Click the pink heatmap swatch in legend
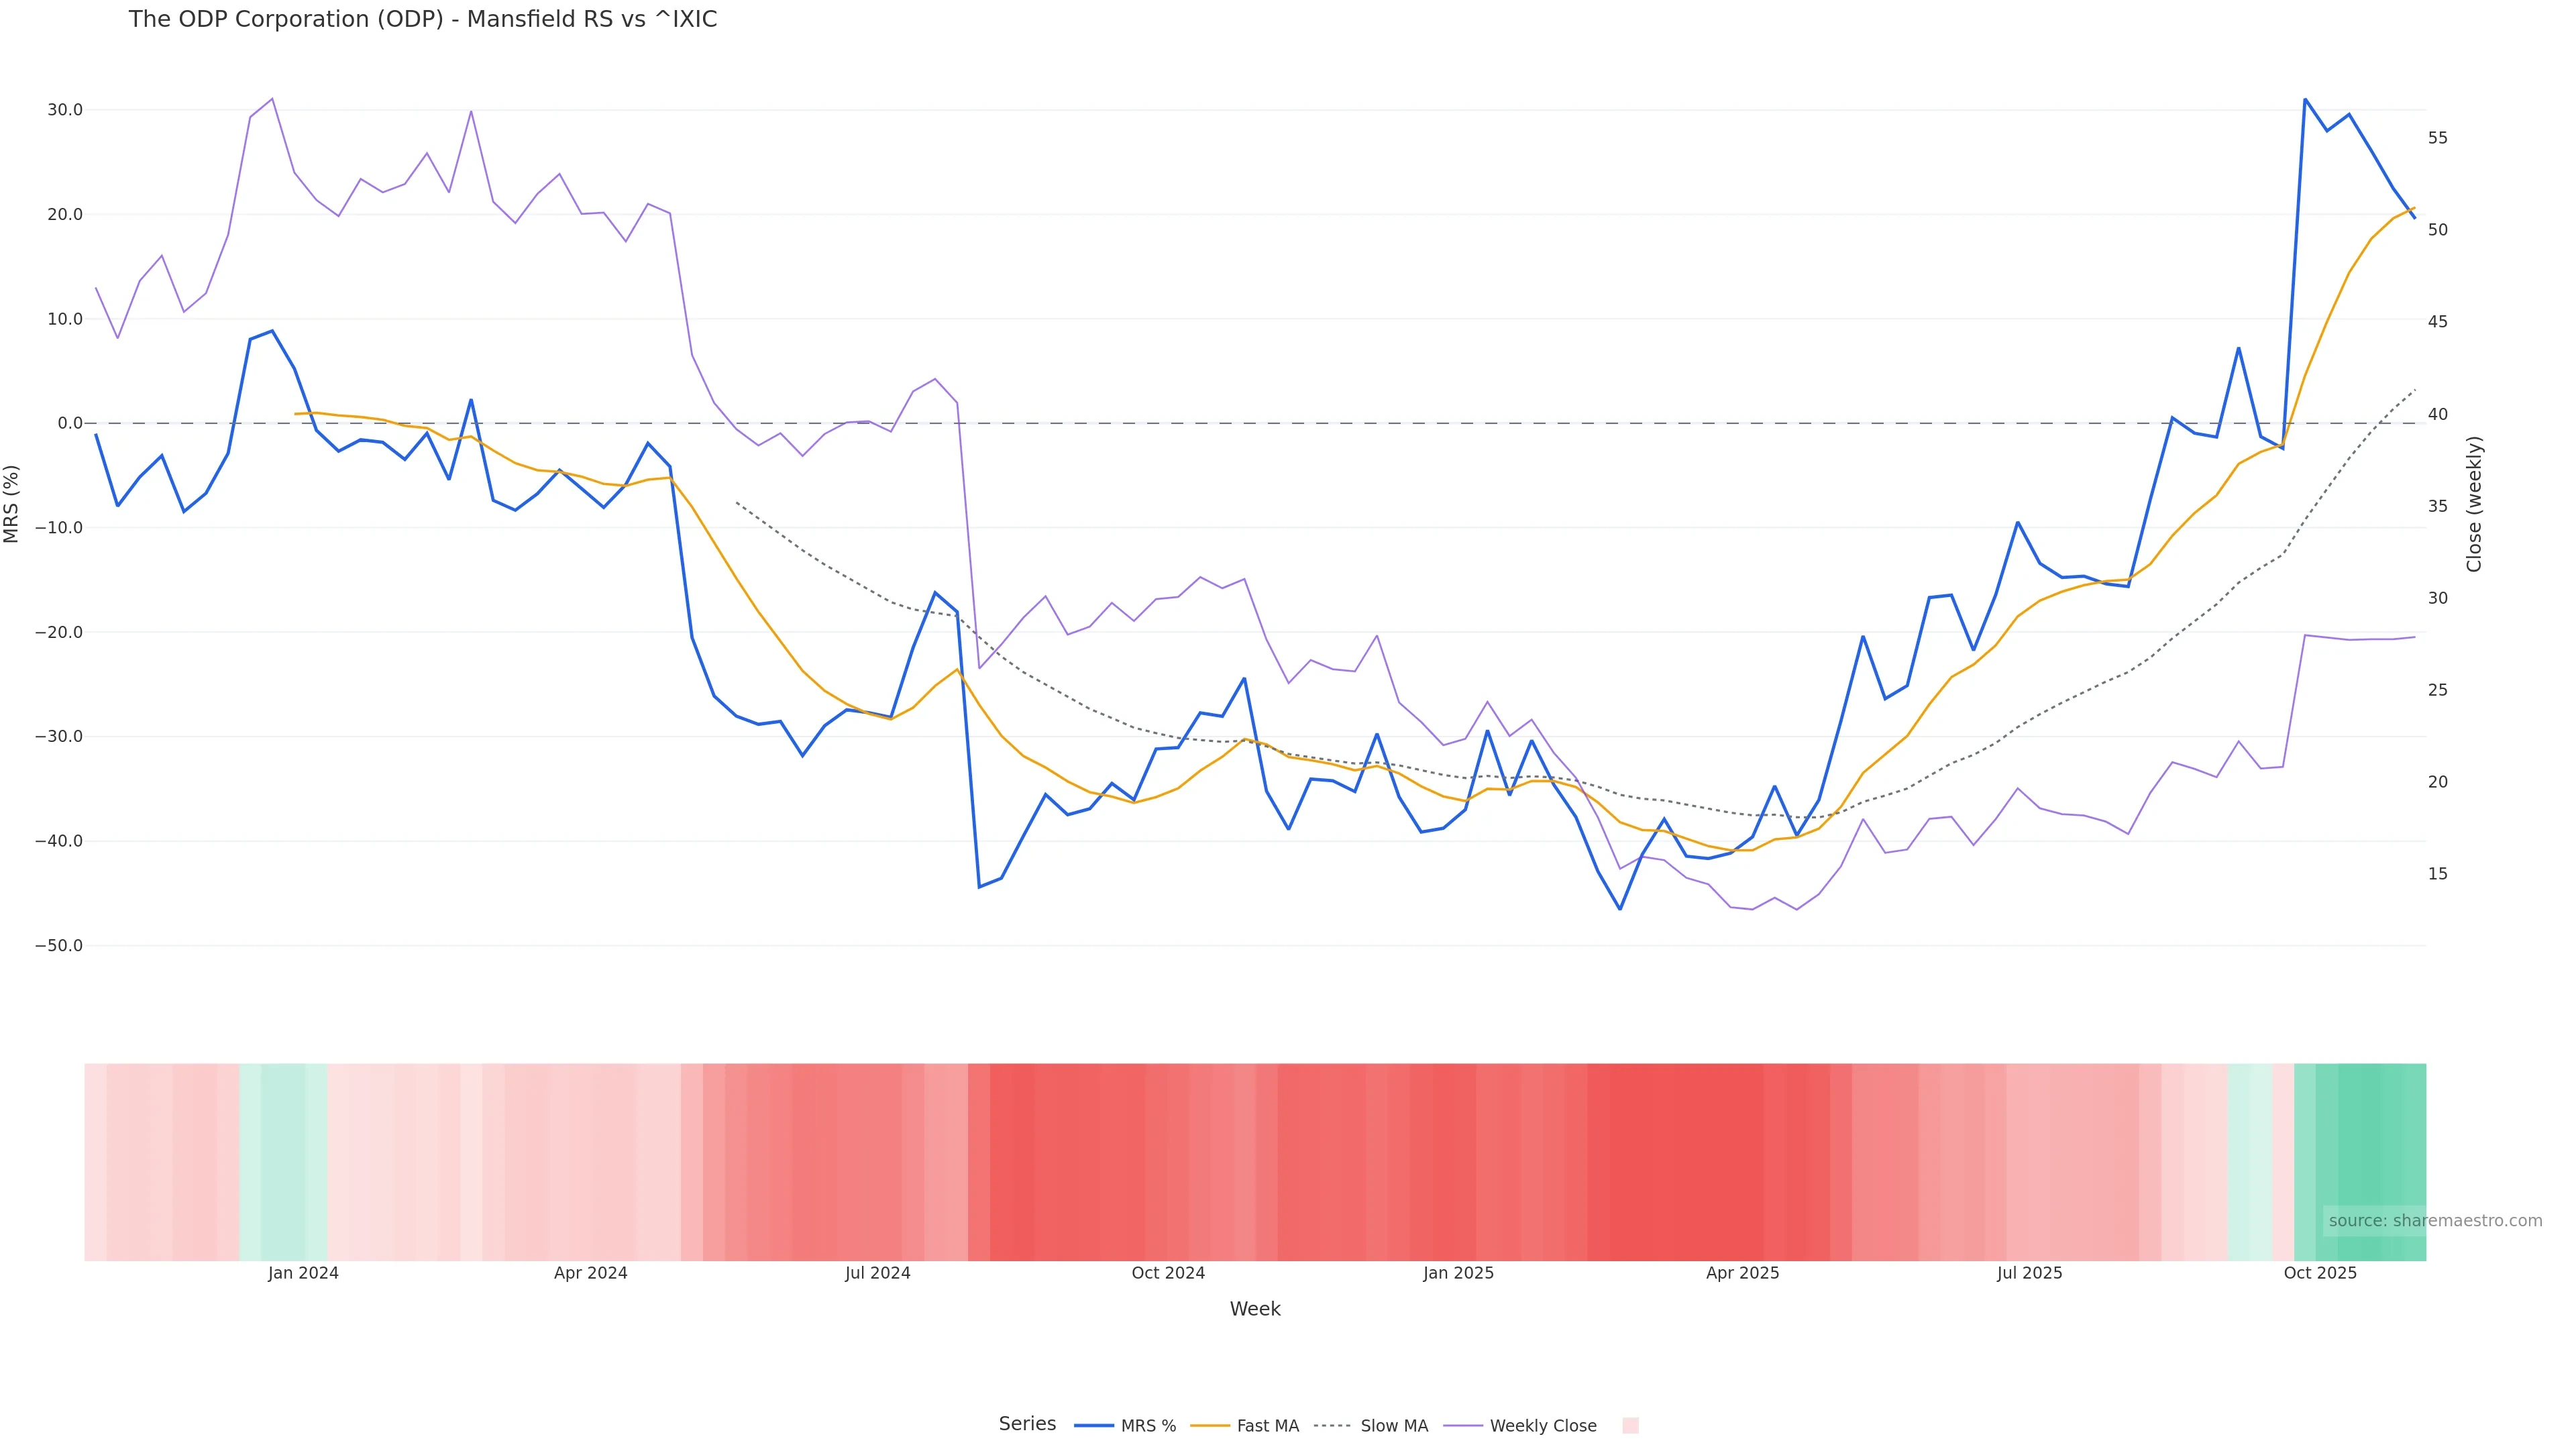This screenshot has width=2576, height=1449. (x=1630, y=1426)
